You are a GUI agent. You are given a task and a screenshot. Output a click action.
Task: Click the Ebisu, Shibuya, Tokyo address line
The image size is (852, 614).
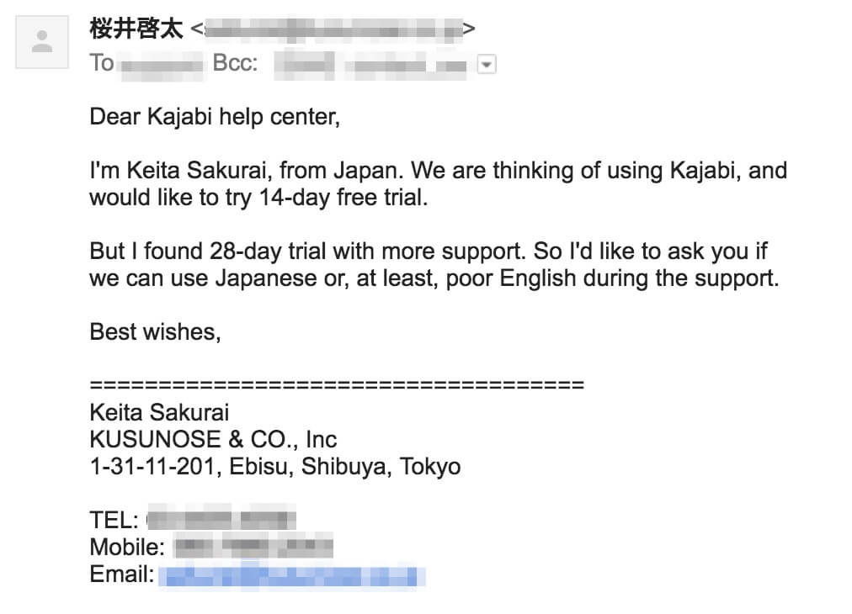(x=275, y=466)
